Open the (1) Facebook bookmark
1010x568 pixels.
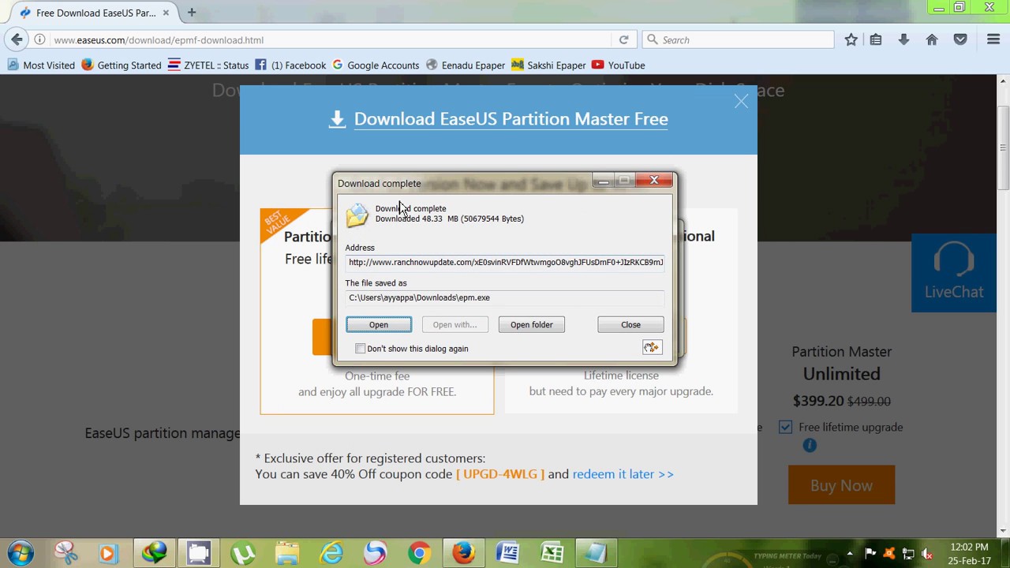290,65
